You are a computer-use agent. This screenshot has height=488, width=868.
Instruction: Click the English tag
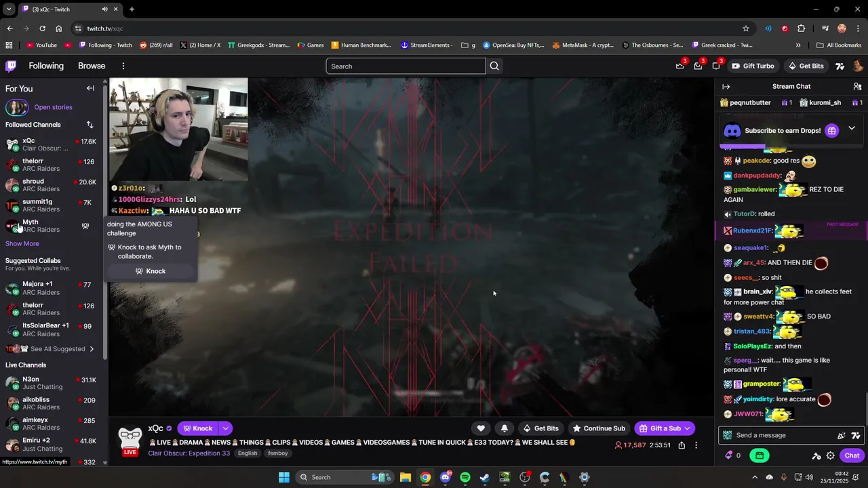(248, 453)
